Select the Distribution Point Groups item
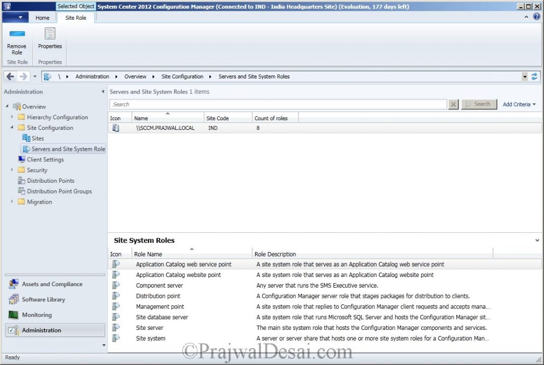This screenshot has height=365, width=544. (x=59, y=191)
